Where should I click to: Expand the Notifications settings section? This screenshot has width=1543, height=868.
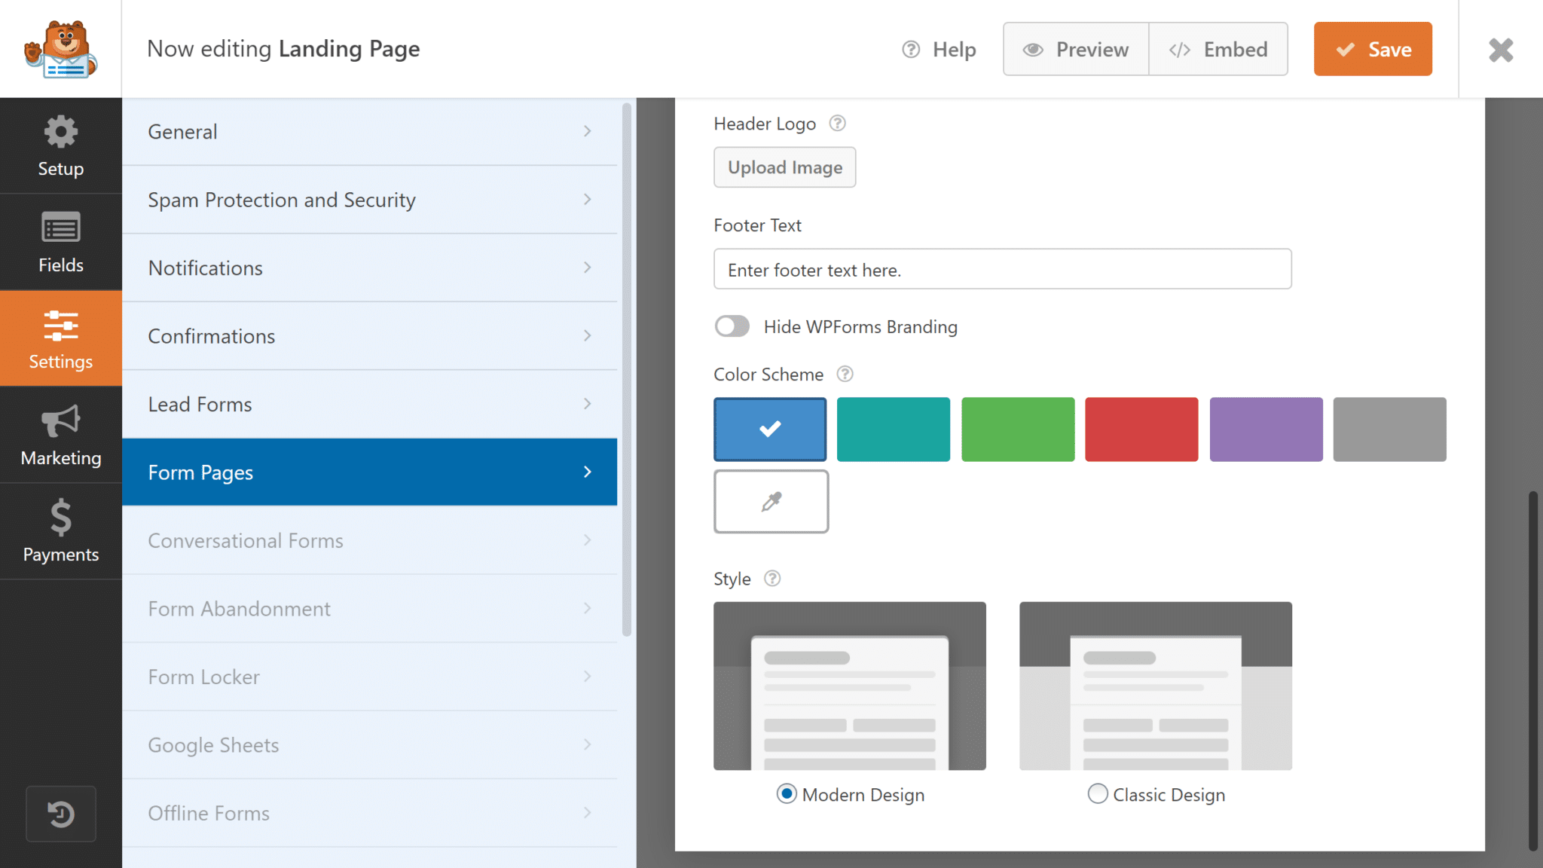[x=369, y=267]
